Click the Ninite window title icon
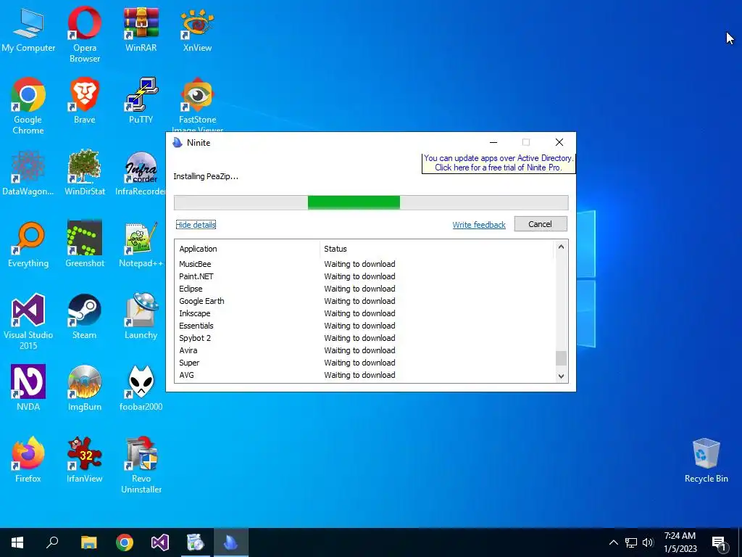 point(178,143)
